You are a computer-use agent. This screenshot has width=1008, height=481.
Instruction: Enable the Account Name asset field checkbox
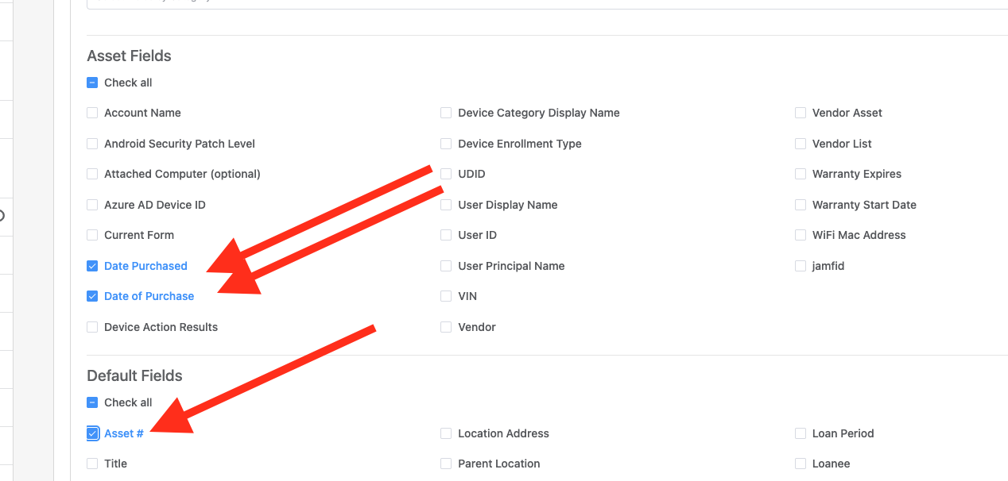(92, 113)
